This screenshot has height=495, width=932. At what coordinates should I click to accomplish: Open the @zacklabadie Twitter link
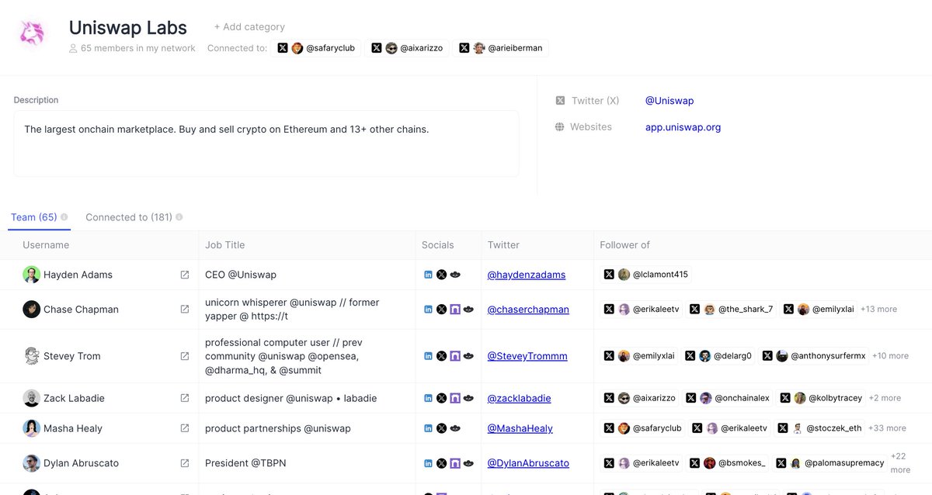tap(520, 398)
